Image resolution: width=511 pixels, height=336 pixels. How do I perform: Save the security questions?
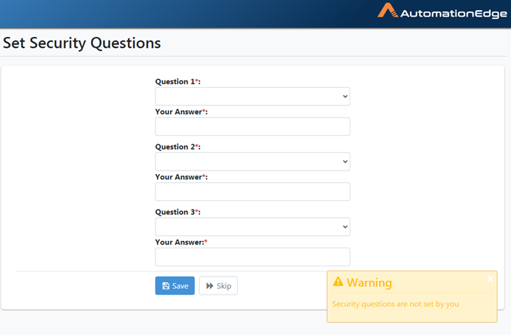[175, 286]
